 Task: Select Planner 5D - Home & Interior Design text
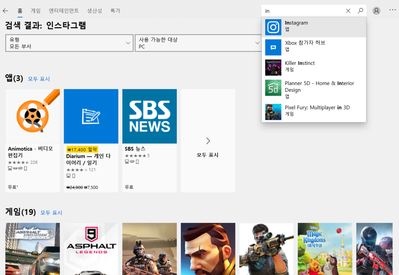(319, 86)
